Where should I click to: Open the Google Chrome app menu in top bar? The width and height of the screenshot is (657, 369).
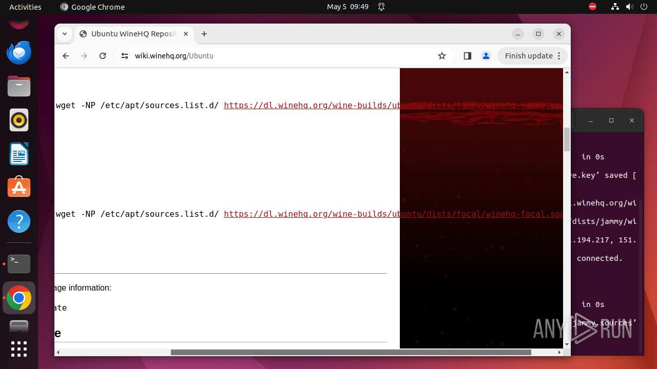92,7
